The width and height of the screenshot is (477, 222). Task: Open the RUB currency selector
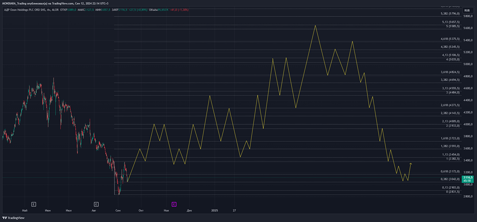pos(467,9)
